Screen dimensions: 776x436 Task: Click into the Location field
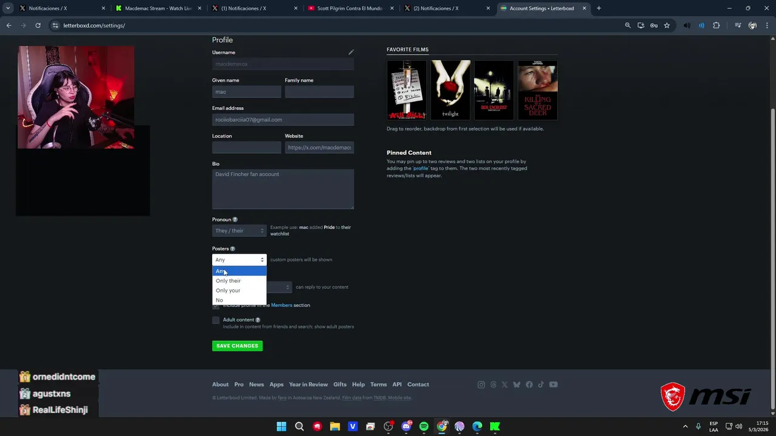247,147
